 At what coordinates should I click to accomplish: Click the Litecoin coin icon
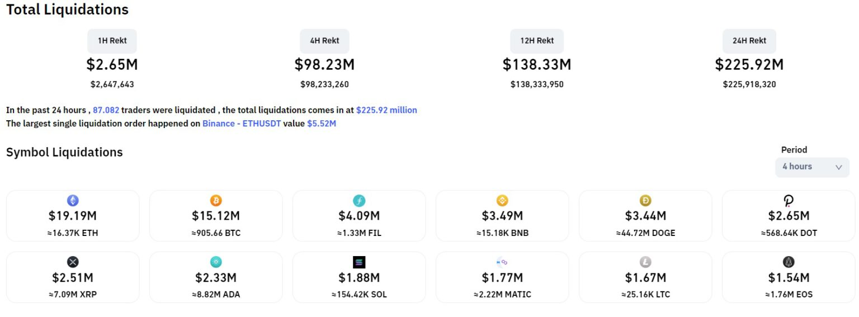pyautogui.click(x=645, y=262)
